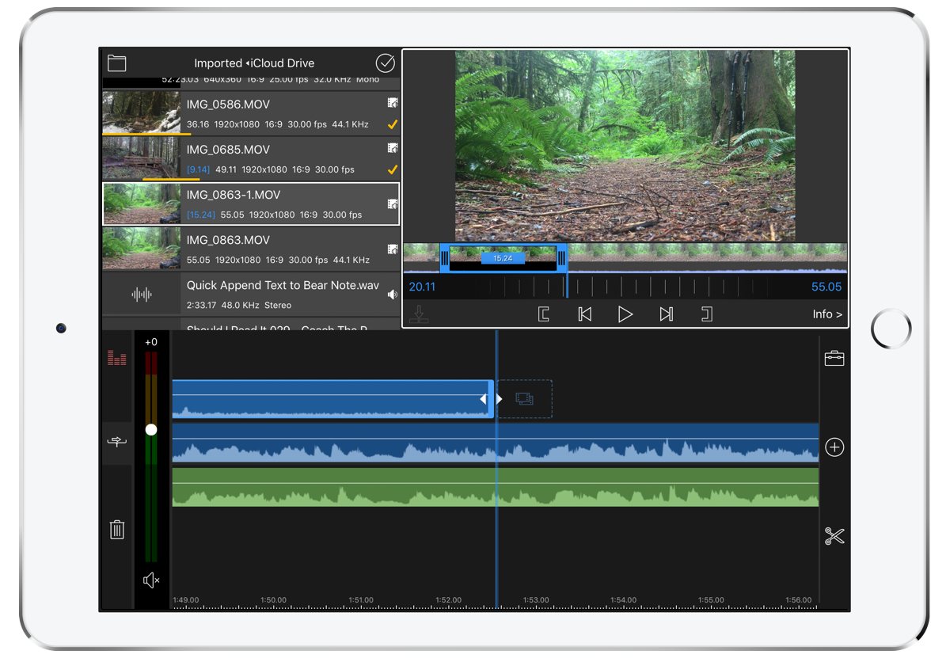The width and height of the screenshot is (950, 658).
Task: Tap the speaker icon on Bear Note.wav
Action: (392, 295)
